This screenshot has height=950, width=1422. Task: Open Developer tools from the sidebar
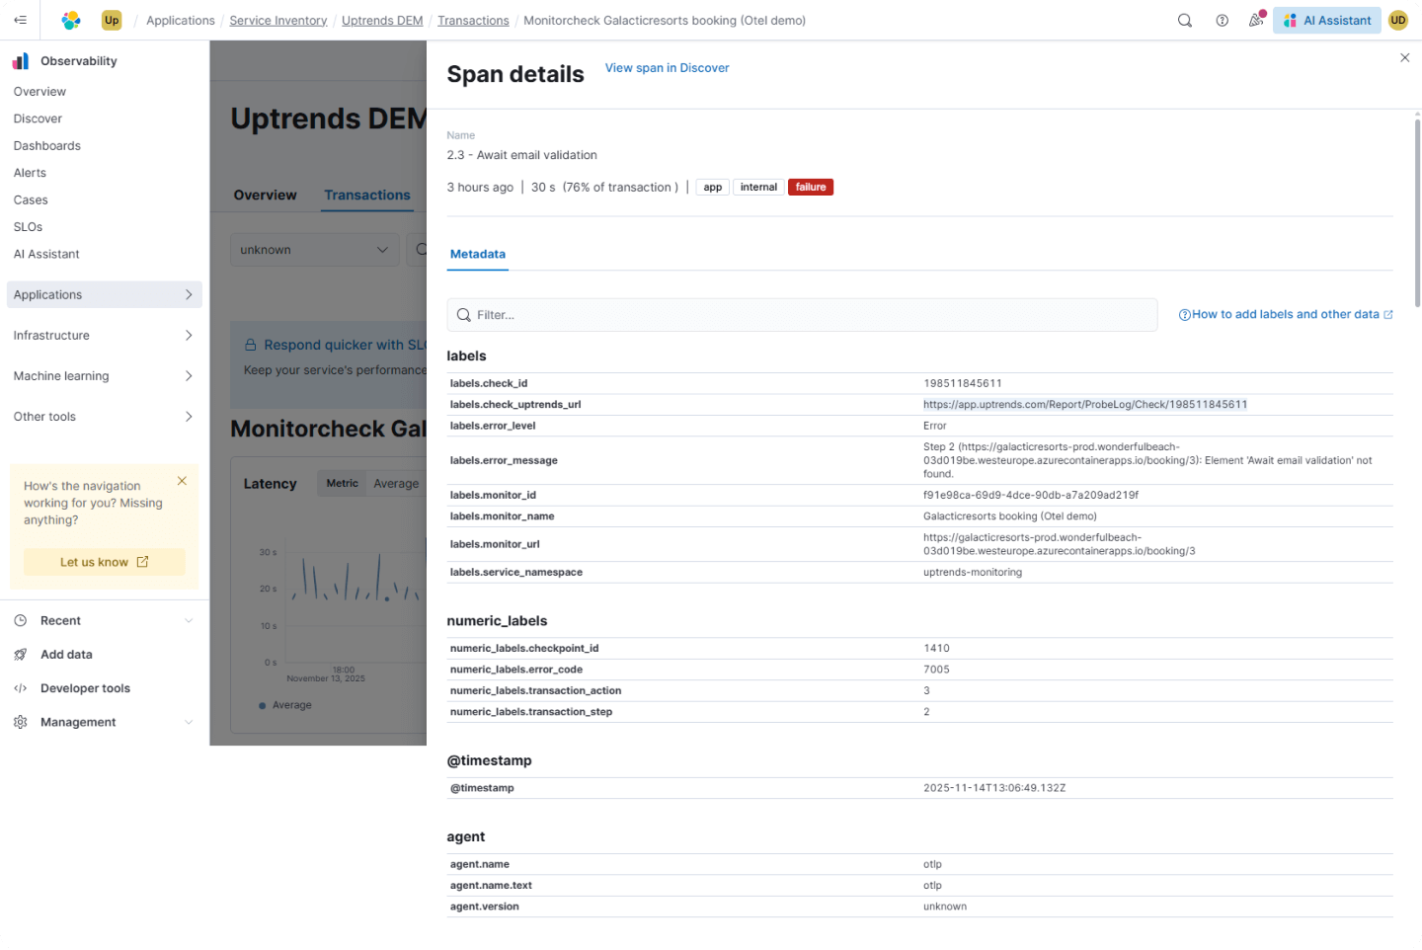click(x=84, y=687)
